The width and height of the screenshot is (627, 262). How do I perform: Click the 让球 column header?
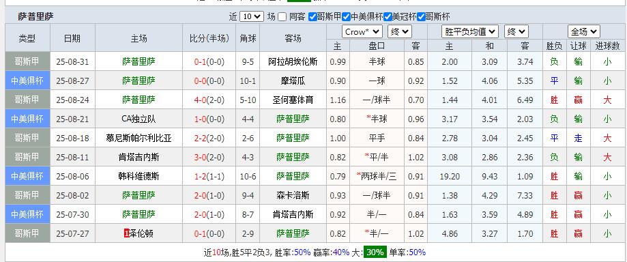[x=578, y=46]
